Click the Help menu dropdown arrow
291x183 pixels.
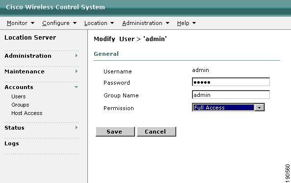[194, 23]
